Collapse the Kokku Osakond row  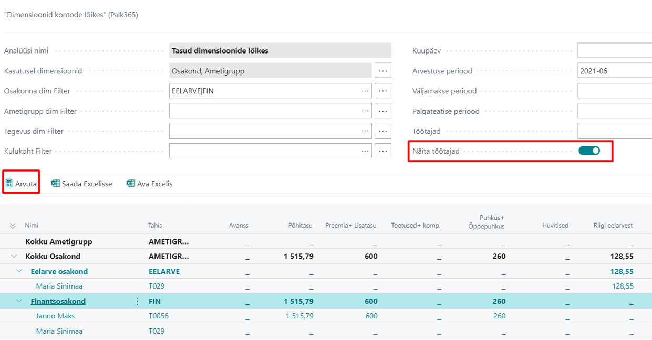click(13, 257)
